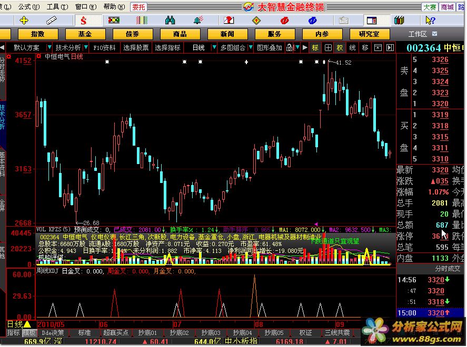The image size is (467, 347).
Task: Click the collapse panel box icon
Action: point(377,47)
